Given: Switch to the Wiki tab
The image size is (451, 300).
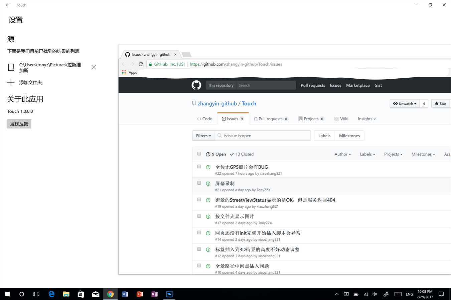Looking at the screenshot, I should 341,119.
